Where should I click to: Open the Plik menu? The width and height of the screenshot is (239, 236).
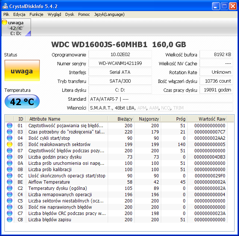[x=6, y=14]
